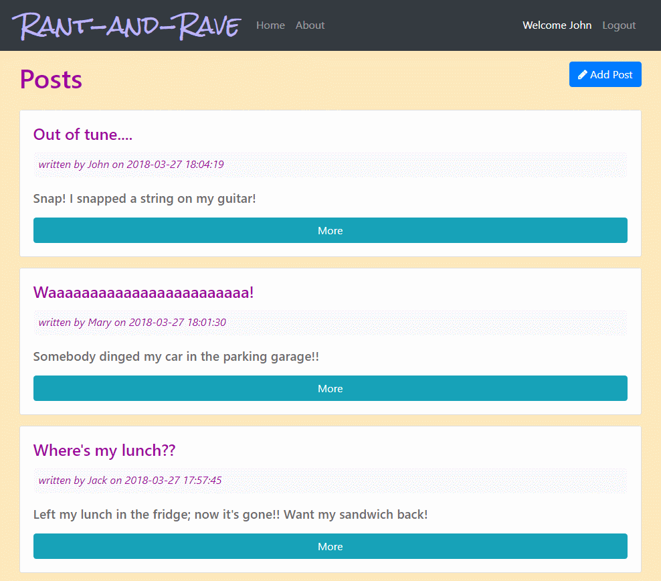Image resolution: width=661 pixels, height=581 pixels.
Task: Click More under the guitar string post
Action: pyautogui.click(x=330, y=230)
